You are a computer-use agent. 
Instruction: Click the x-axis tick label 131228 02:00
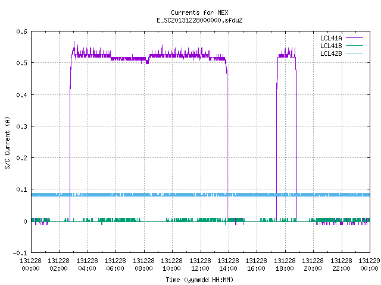tap(58, 265)
